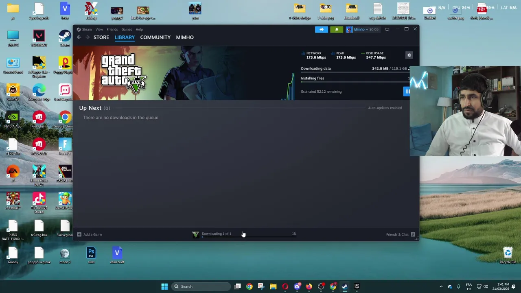
Task: Select the thumbnail folder on desktop
Action: click(x=351, y=11)
